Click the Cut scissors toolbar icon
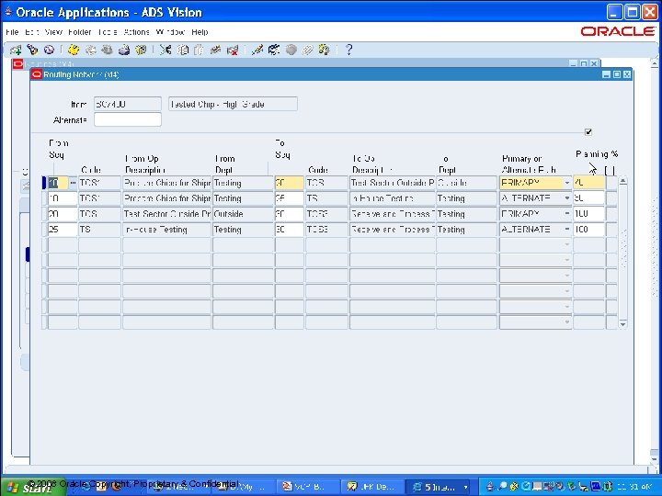This screenshot has height=496, width=662. 165,51
